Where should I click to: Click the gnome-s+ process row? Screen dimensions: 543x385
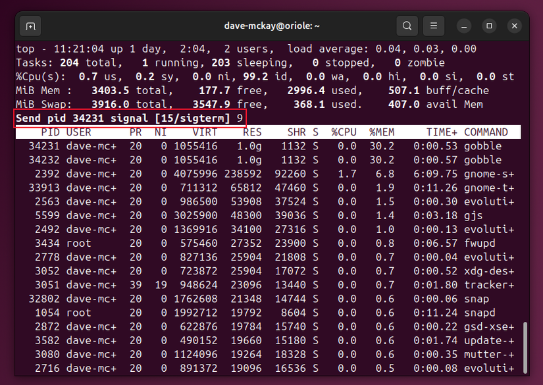[x=197, y=174]
